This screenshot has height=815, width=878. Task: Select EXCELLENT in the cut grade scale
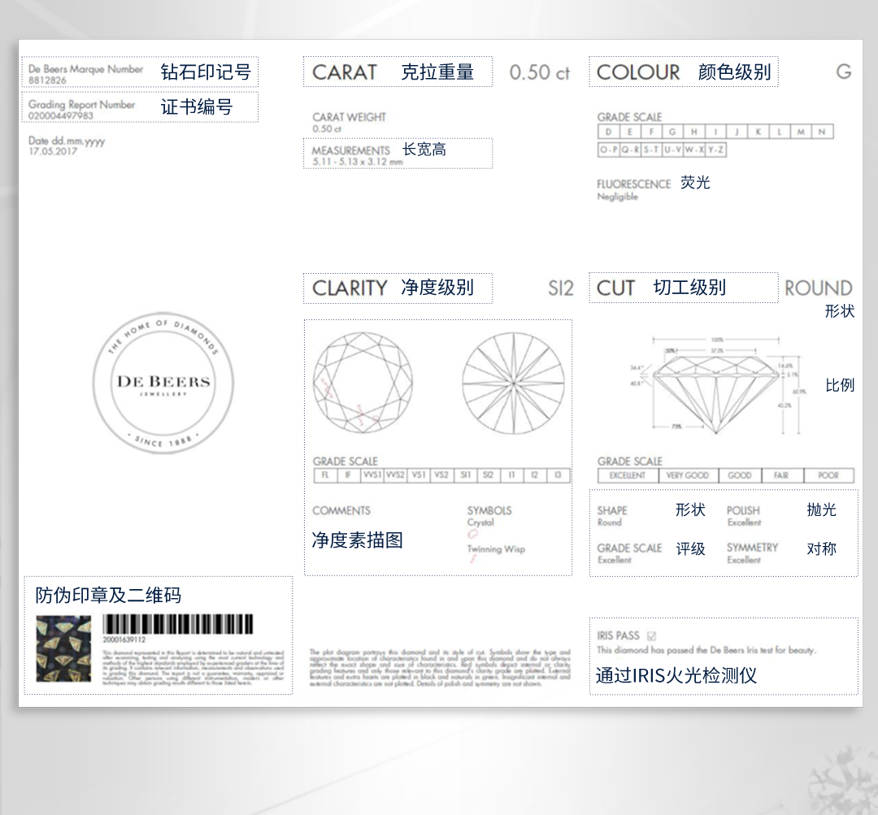[x=627, y=475]
